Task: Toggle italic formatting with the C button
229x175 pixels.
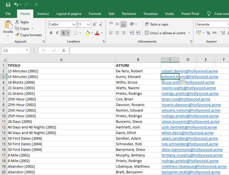Action: point(57,33)
